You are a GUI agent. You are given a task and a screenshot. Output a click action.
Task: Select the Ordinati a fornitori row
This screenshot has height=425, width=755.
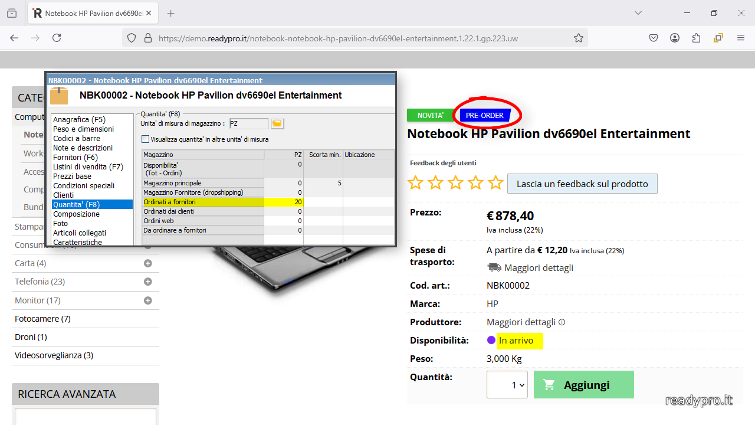click(268, 202)
